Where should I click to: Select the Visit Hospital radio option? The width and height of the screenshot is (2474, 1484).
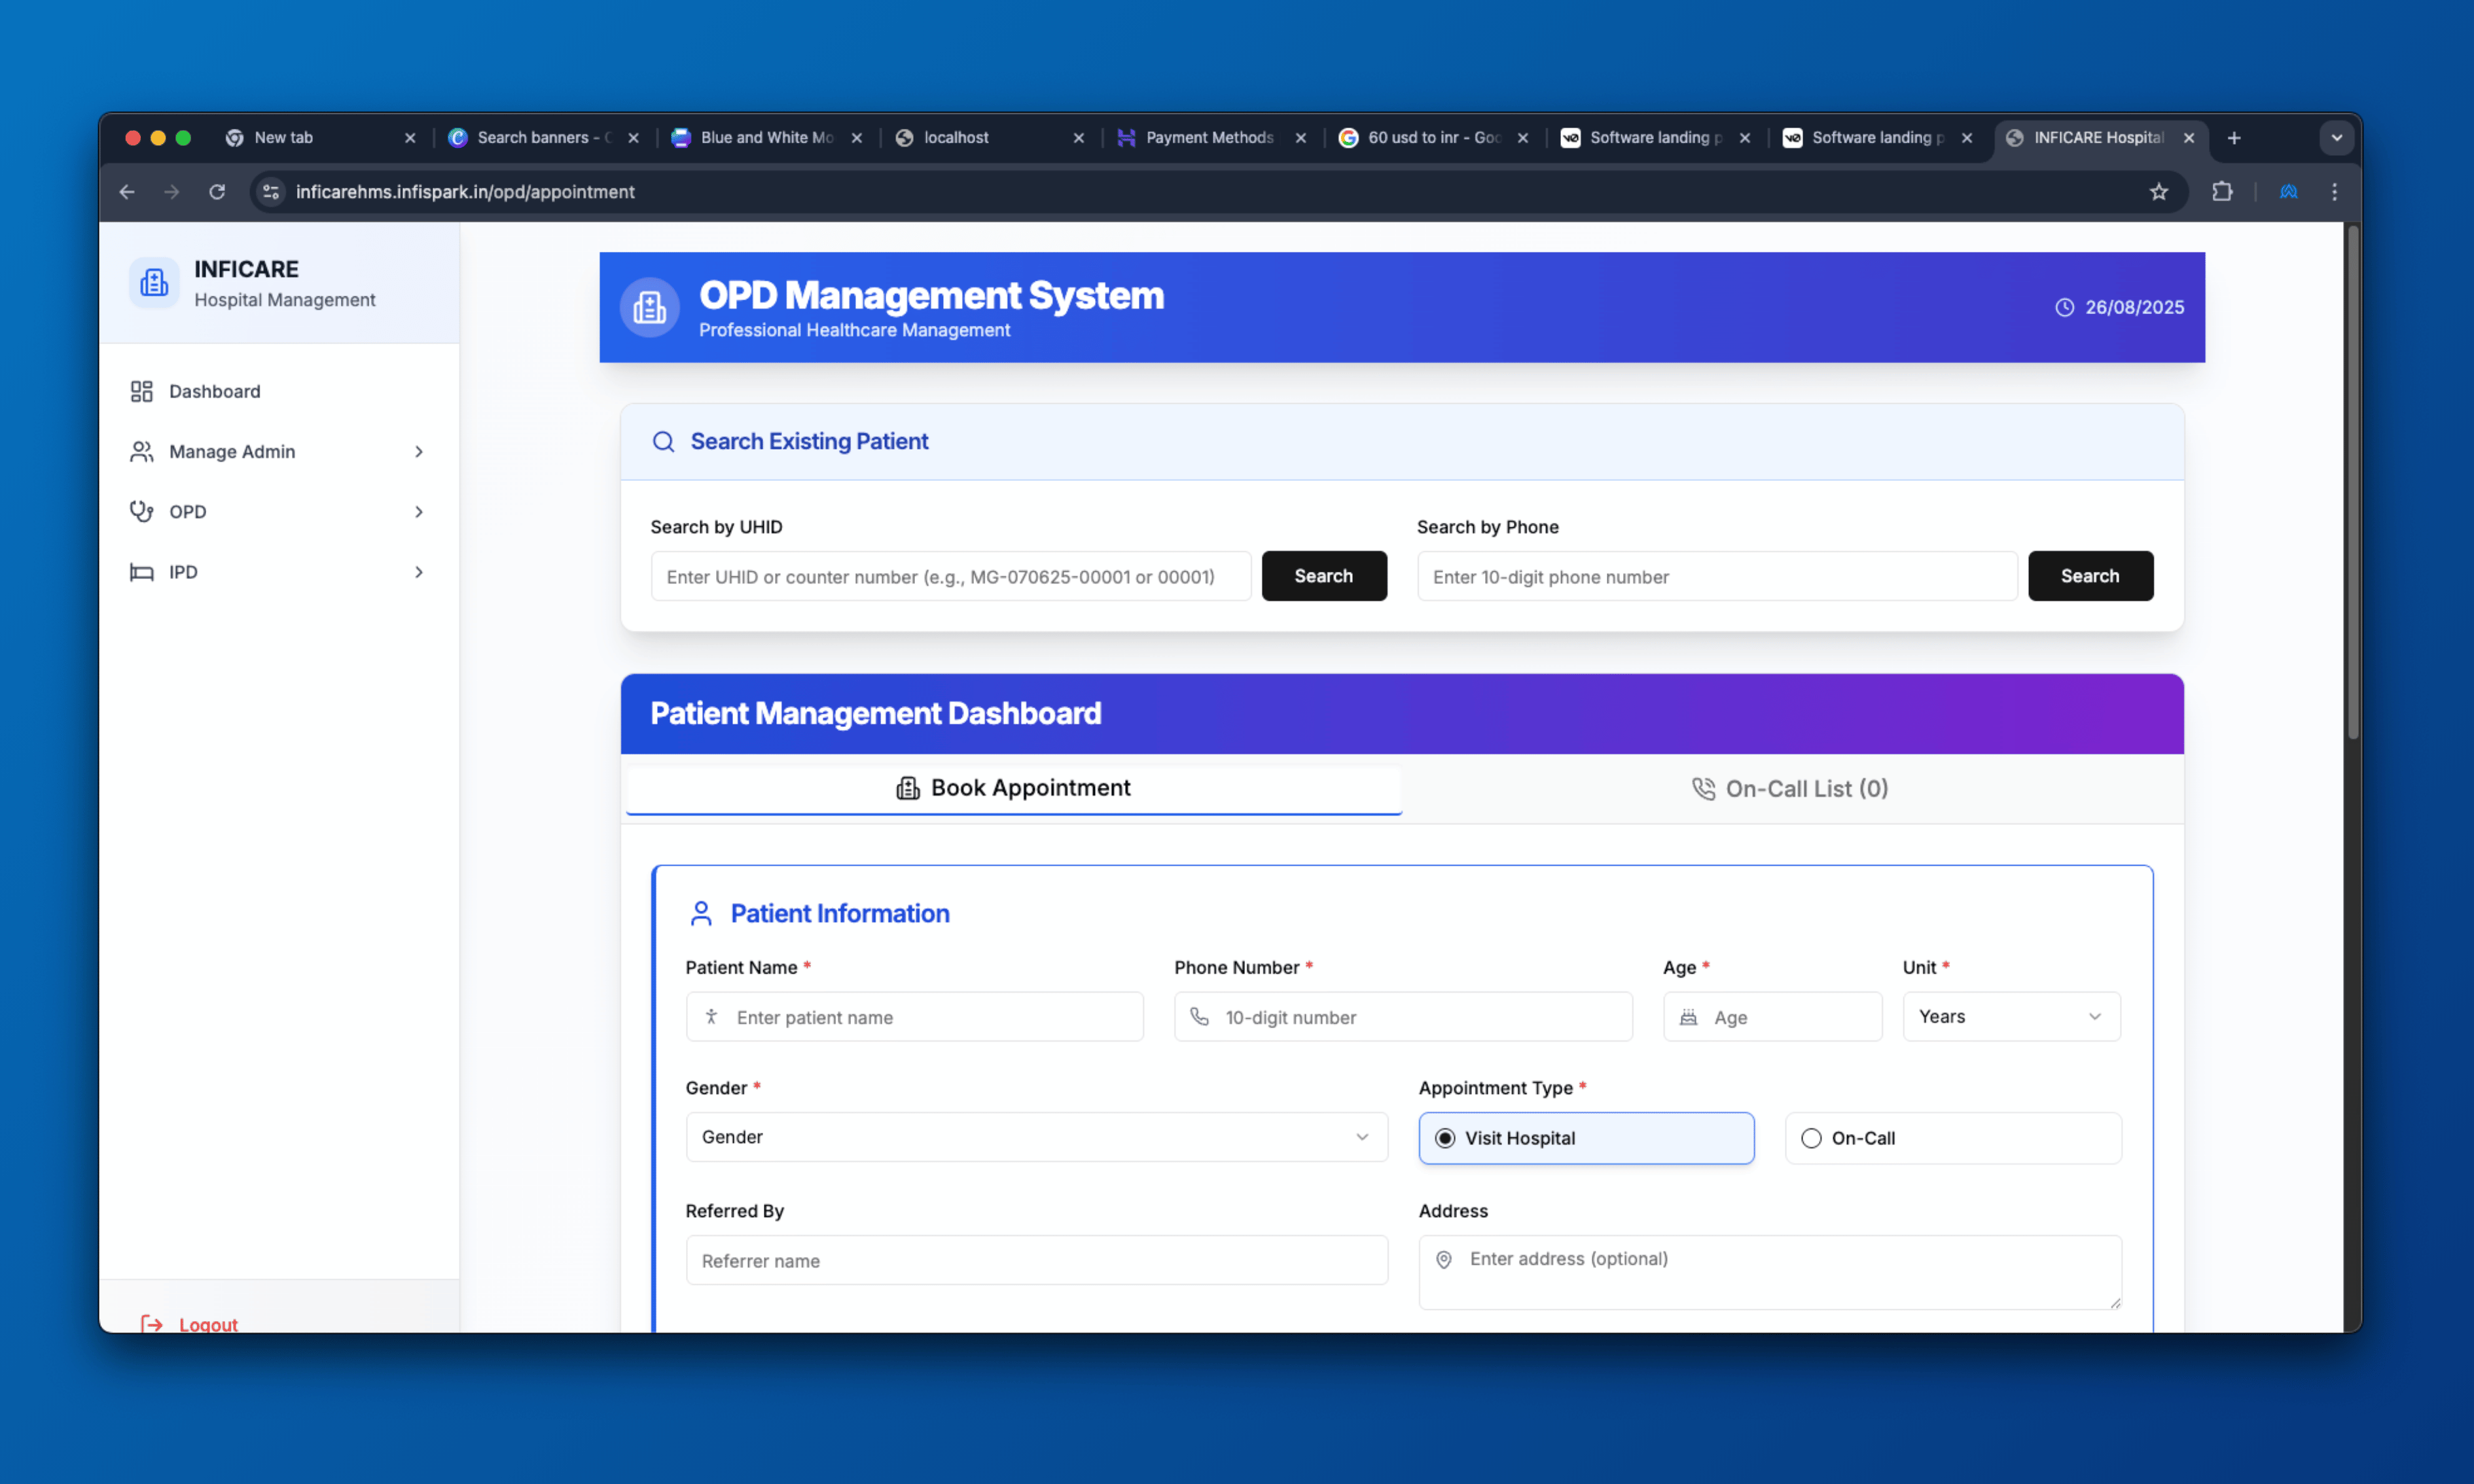(1444, 1138)
